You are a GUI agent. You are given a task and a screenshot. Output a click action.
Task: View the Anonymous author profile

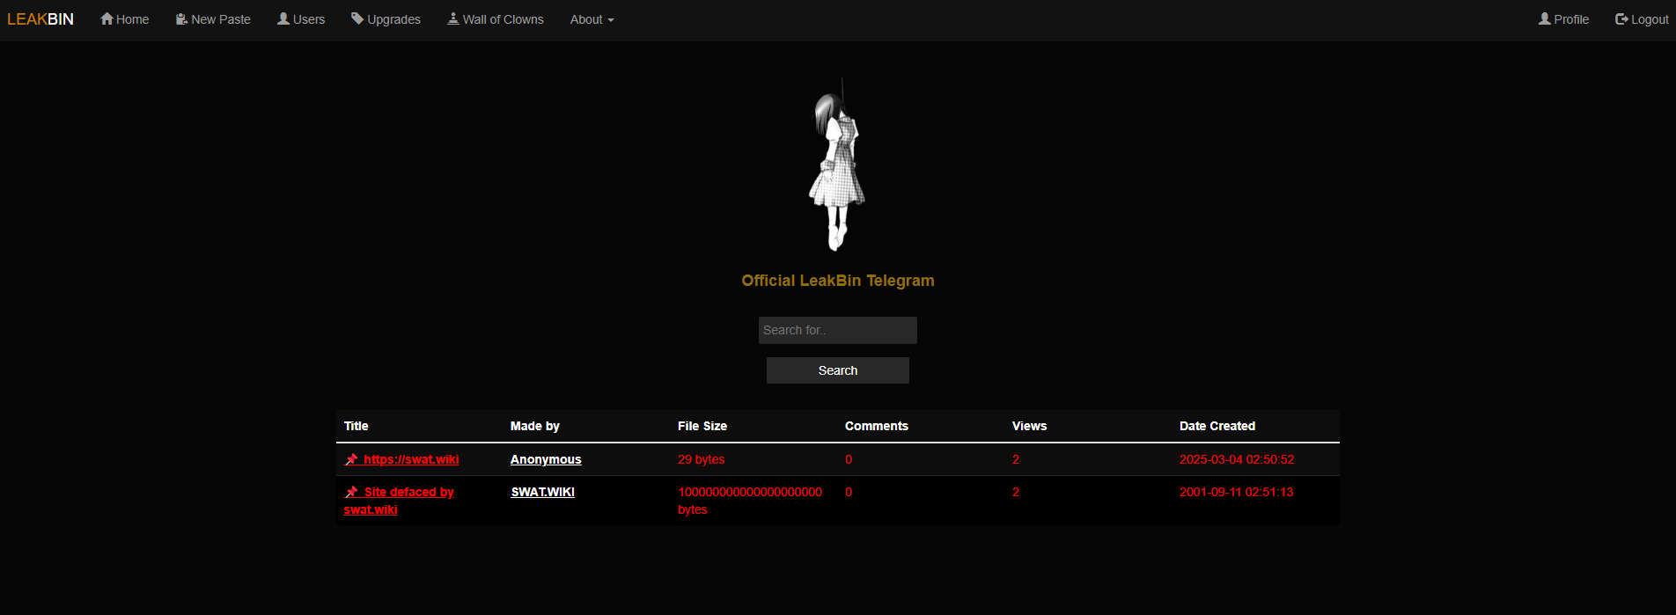[546, 459]
